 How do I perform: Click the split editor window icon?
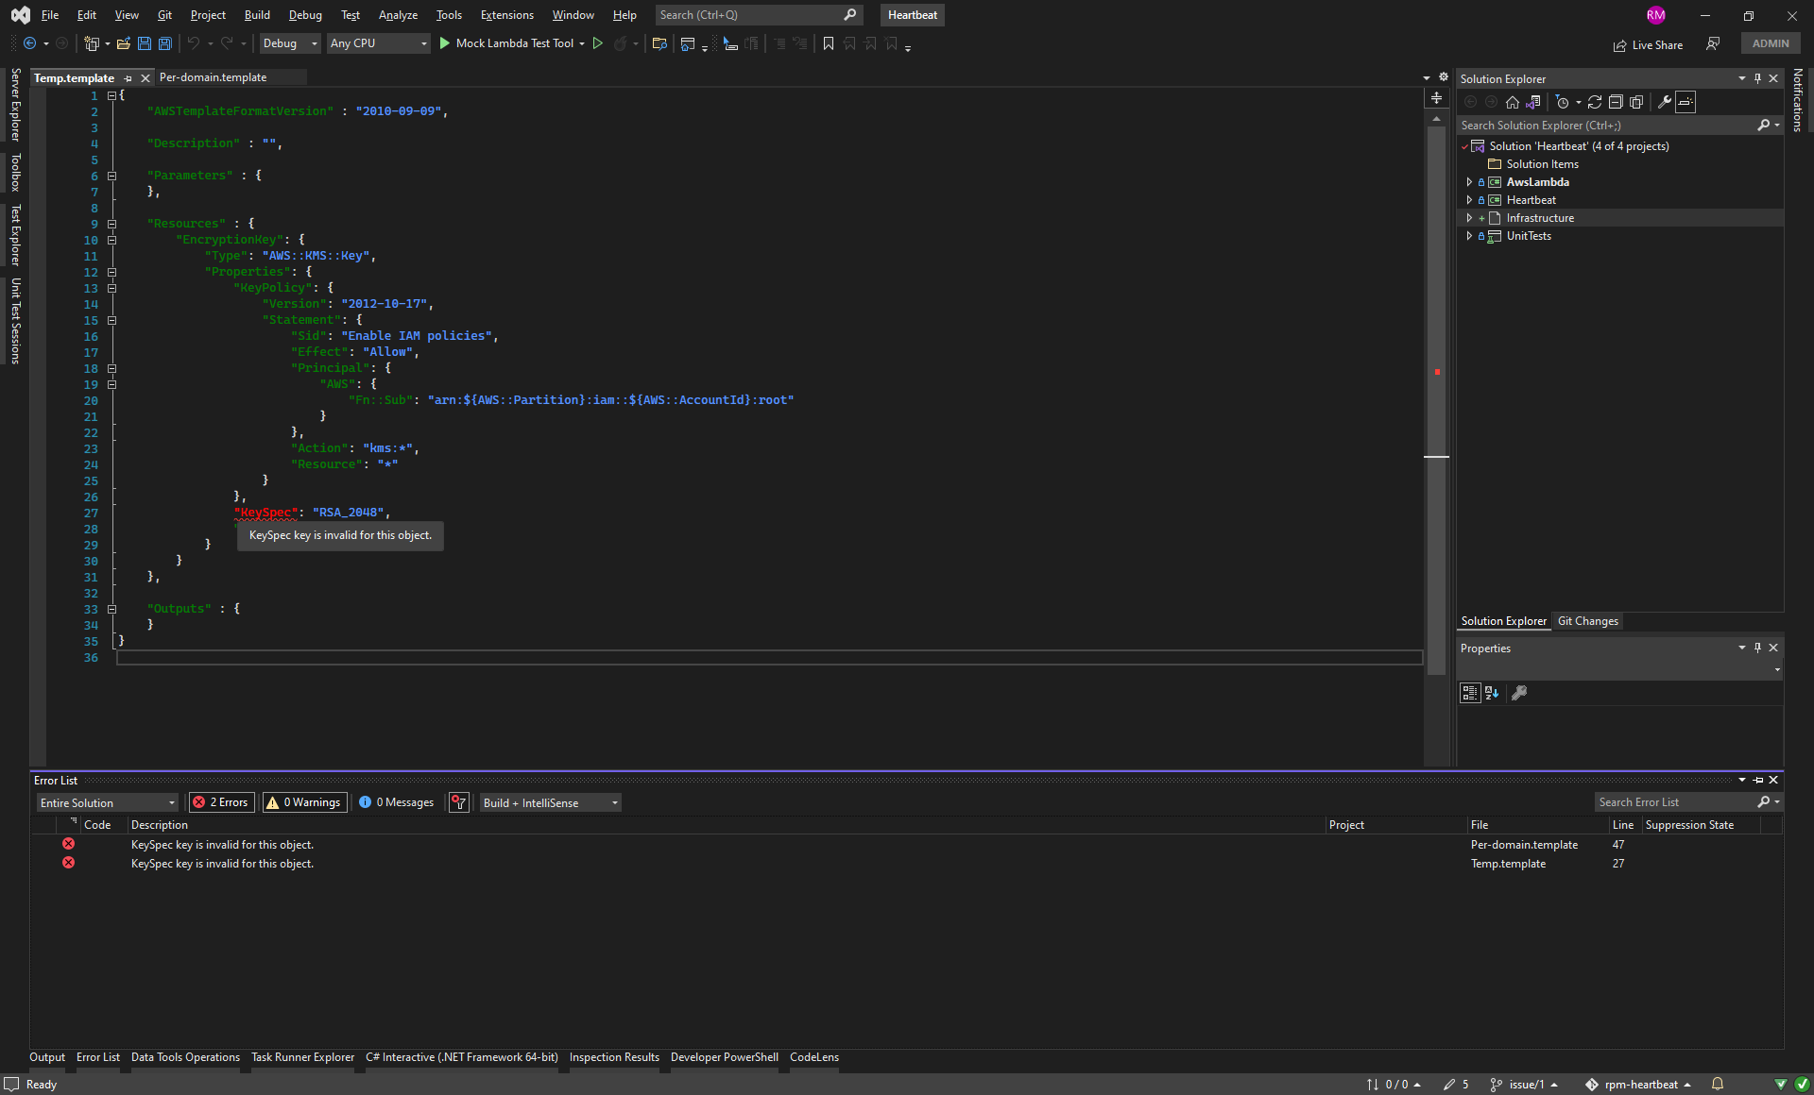(1436, 98)
